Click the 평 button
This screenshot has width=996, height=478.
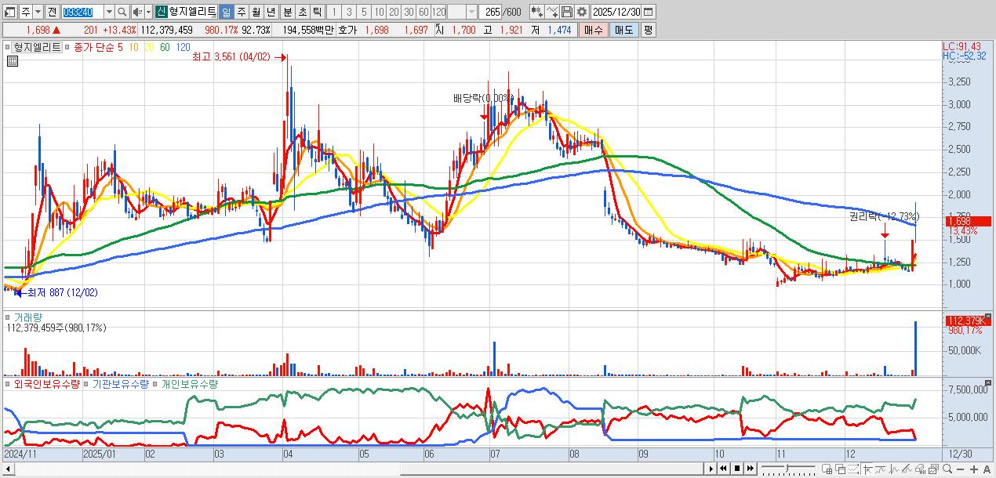(648, 30)
